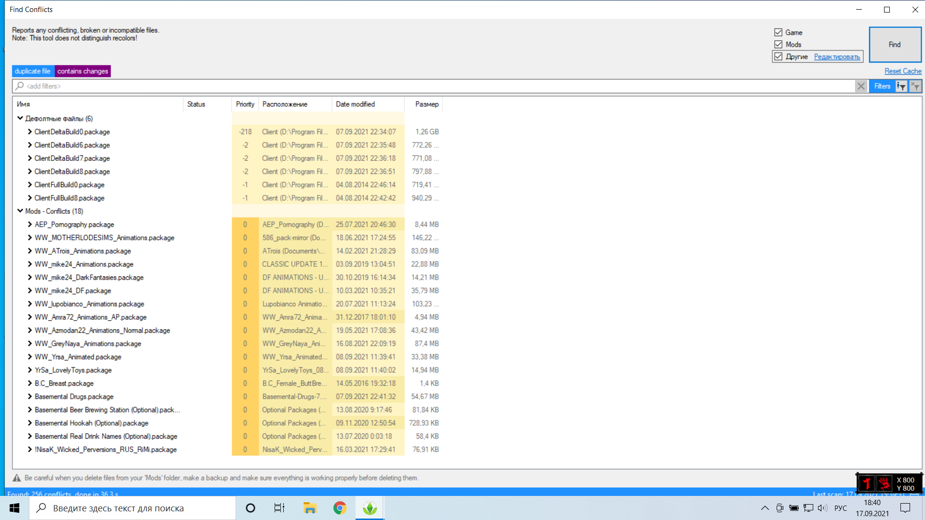Open the Windows Start menu
925x520 pixels.
point(14,508)
